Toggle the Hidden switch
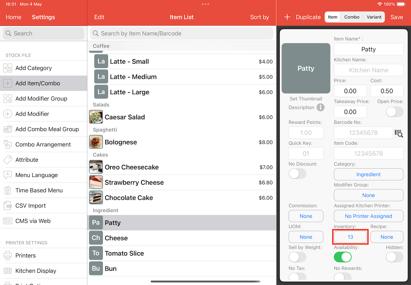This screenshot has height=285, width=411. [x=395, y=257]
